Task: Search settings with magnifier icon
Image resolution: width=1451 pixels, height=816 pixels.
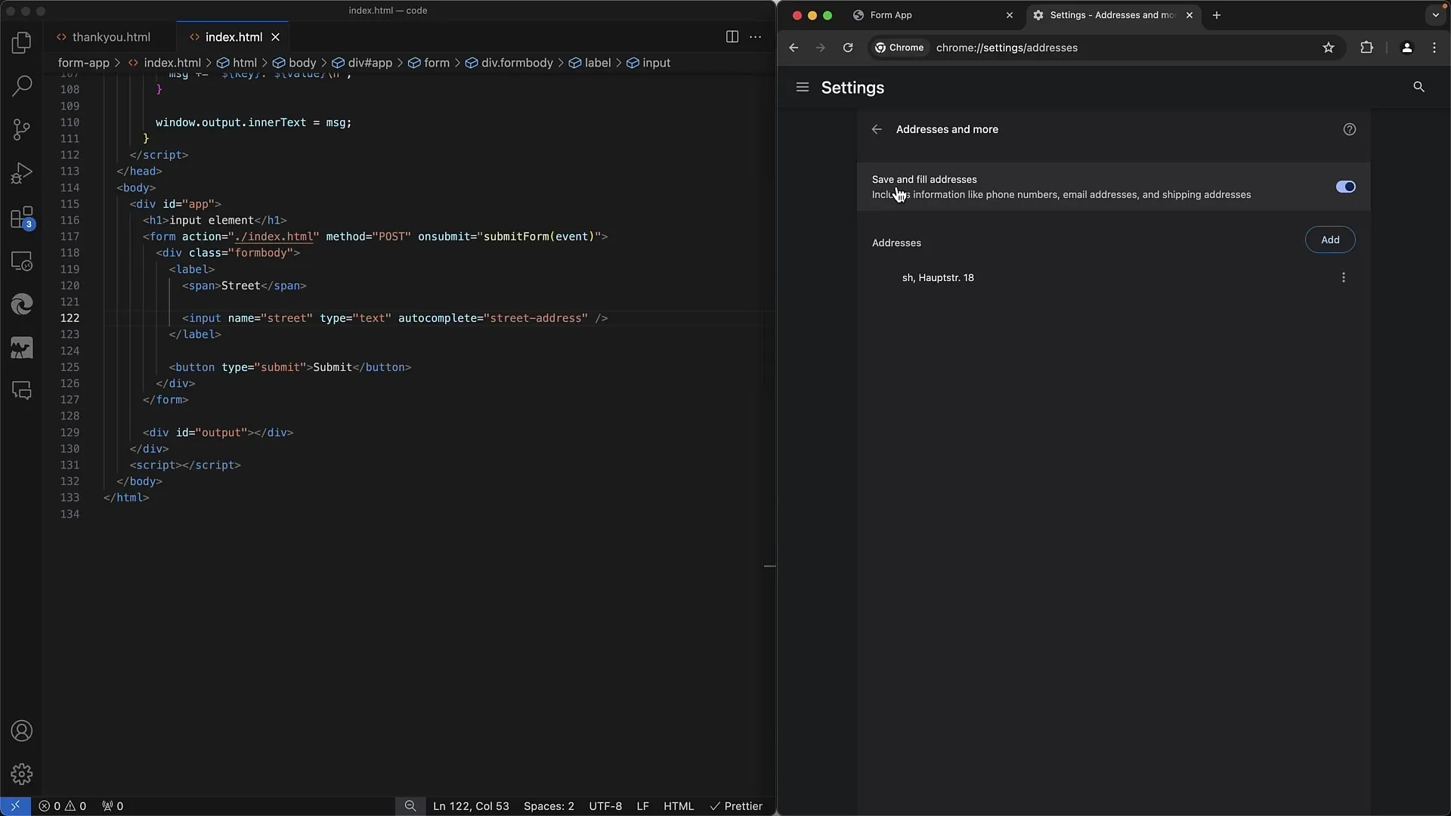Action: coord(1419,87)
